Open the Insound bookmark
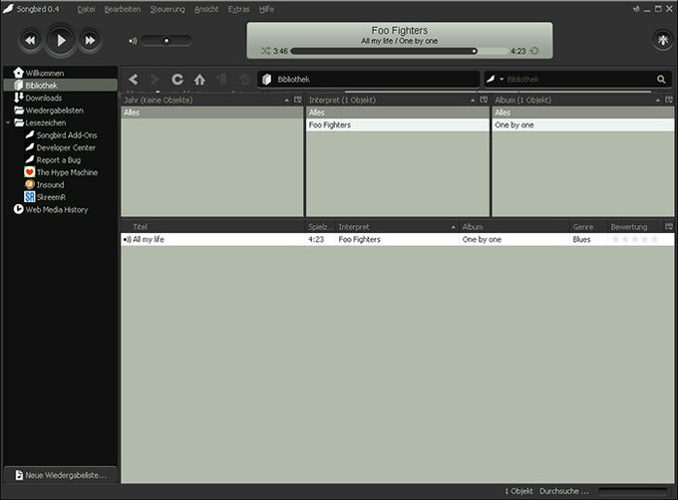The image size is (678, 500). (50, 185)
